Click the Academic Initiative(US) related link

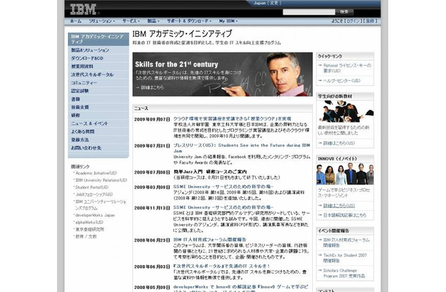96,173
